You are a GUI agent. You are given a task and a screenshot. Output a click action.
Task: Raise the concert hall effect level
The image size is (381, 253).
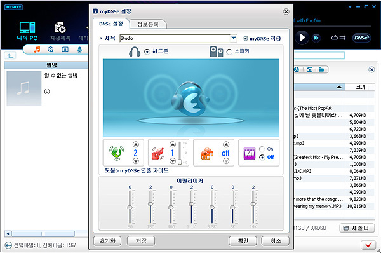coord(226,144)
